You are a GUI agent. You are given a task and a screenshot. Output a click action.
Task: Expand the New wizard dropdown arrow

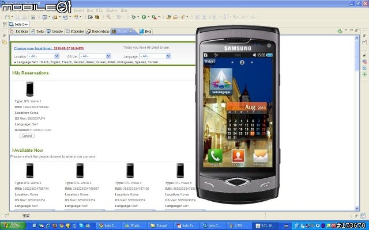click(12, 17)
